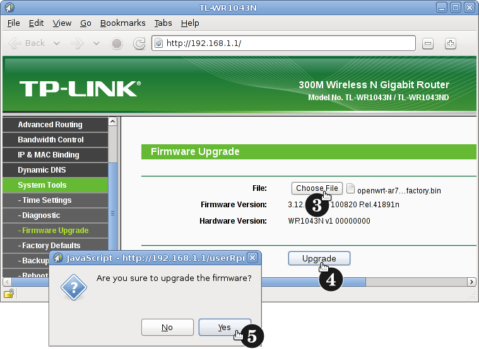The width and height of the screenshot is (479, 349).
Task: Click the Back navigation arrow
Action: [27, 43]
